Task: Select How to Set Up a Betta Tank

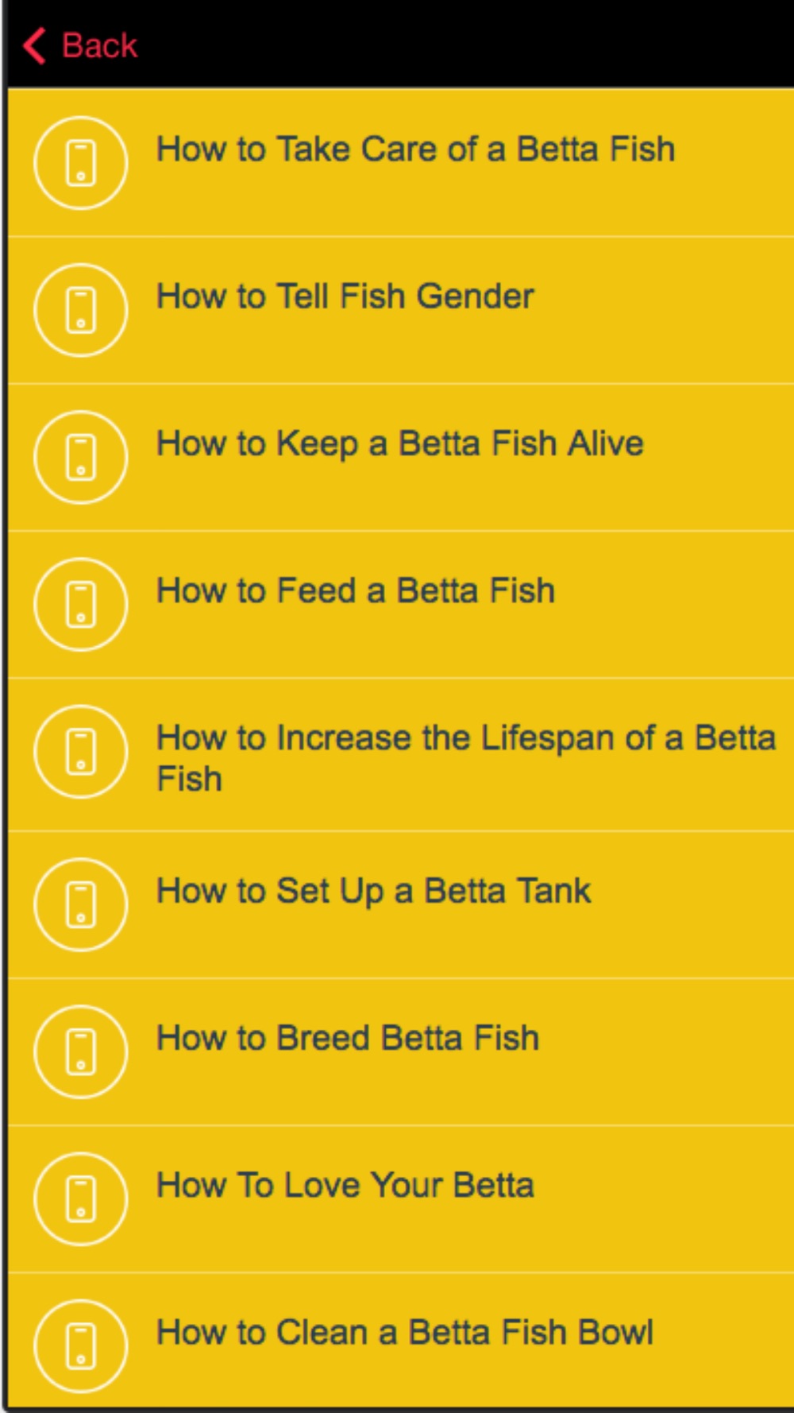Action: click(373, 891)
